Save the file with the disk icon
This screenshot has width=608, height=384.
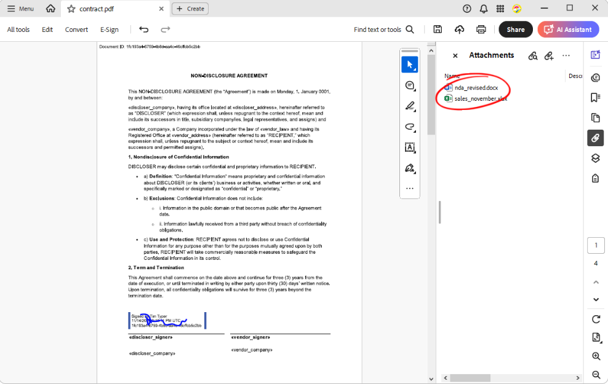438,29
